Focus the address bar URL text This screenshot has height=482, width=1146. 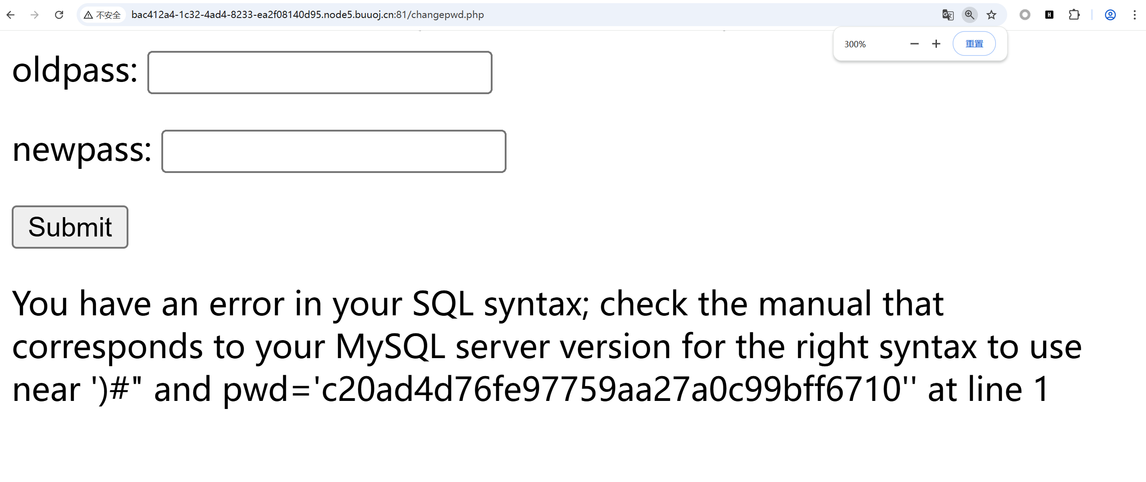[x=307, y=15]
